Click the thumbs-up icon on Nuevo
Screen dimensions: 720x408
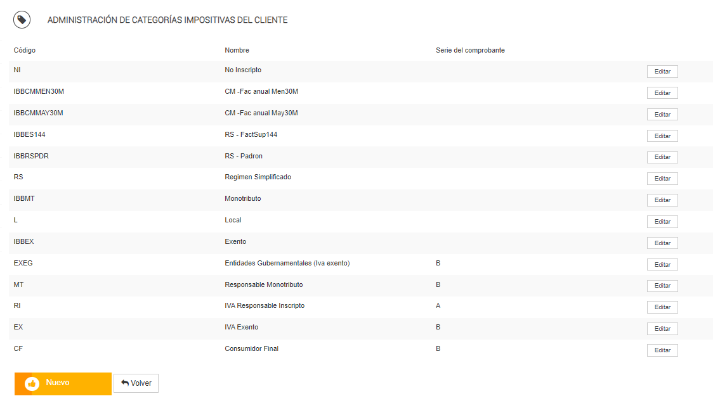click(32, 383)
